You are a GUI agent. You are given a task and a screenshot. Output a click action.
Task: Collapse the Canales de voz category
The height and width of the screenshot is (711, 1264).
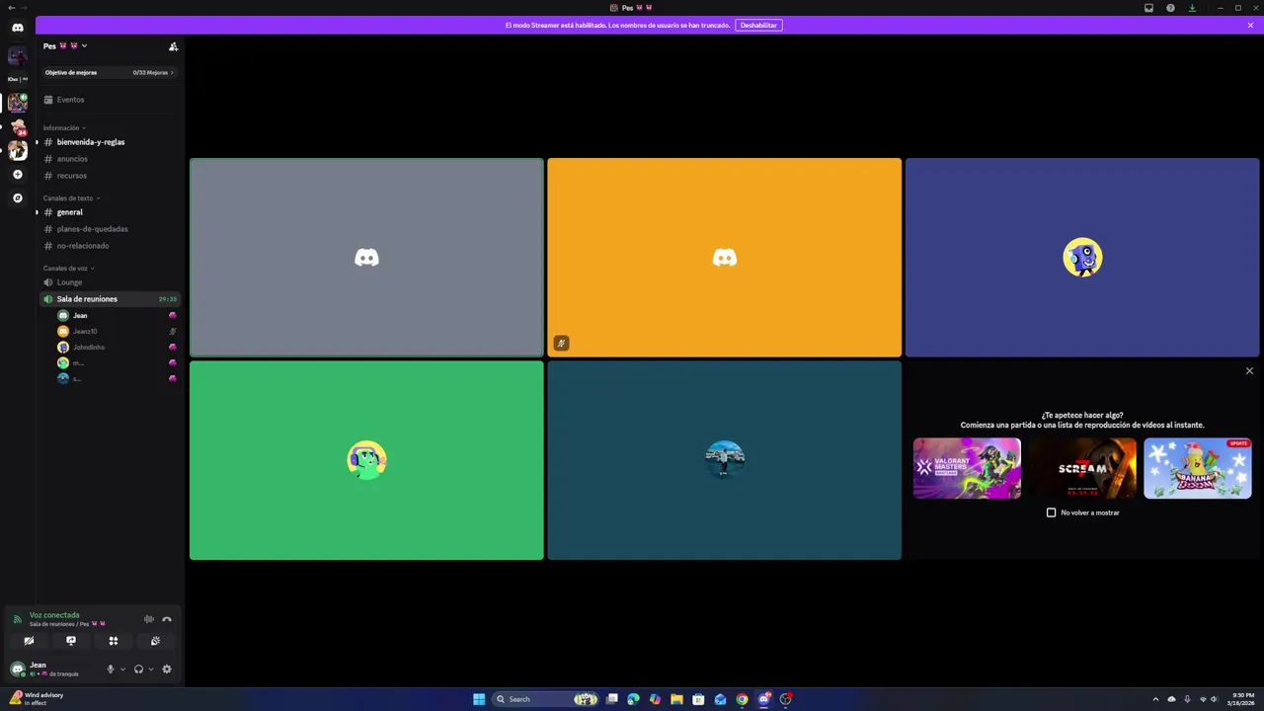pos(68,269)
